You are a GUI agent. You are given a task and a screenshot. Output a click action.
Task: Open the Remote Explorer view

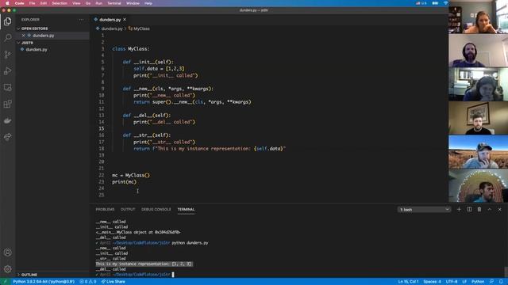pos(7,88)
